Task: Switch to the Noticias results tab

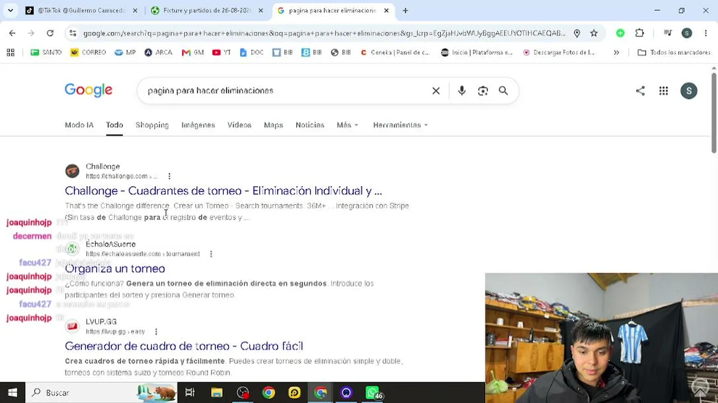Action: pyautogui.click(x=310, y=125)
